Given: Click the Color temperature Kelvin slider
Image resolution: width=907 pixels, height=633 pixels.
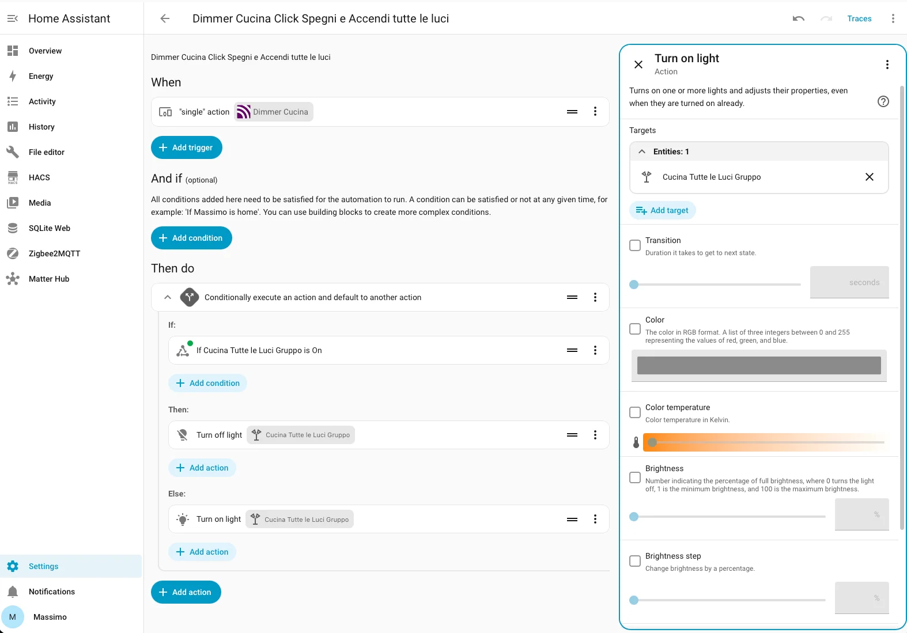Looking at the screenshot, I should [764, 442].
